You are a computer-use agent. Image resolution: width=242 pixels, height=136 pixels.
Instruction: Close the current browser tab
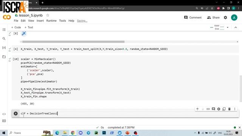[36, 3]
